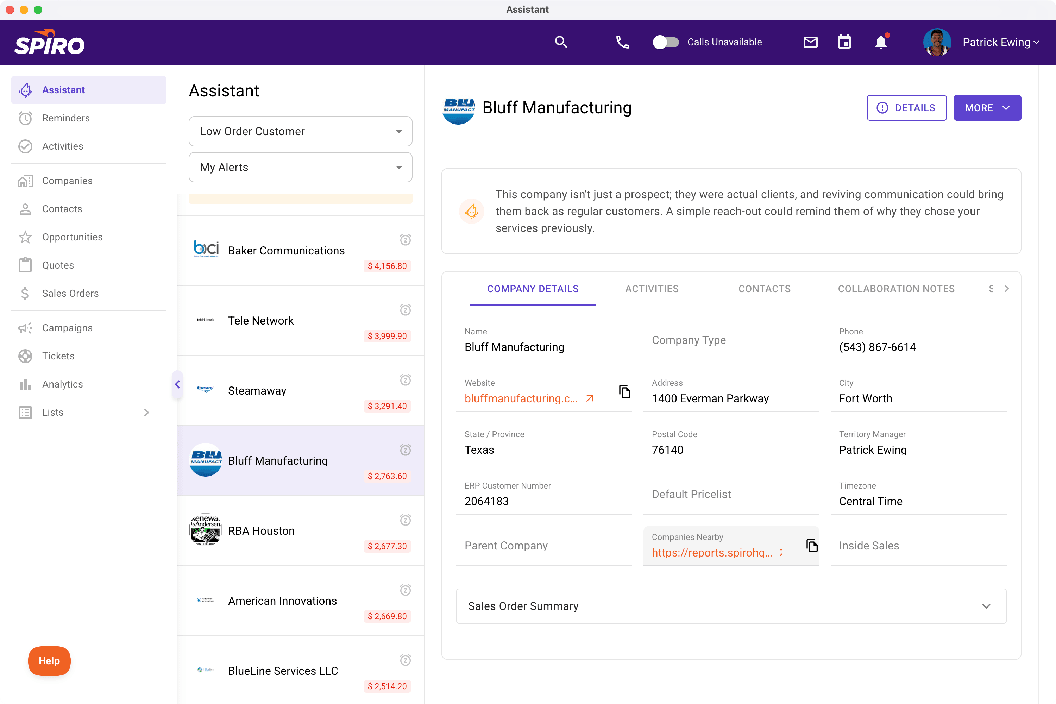Open Tickets lifebuoy icon

coord(25,356)
